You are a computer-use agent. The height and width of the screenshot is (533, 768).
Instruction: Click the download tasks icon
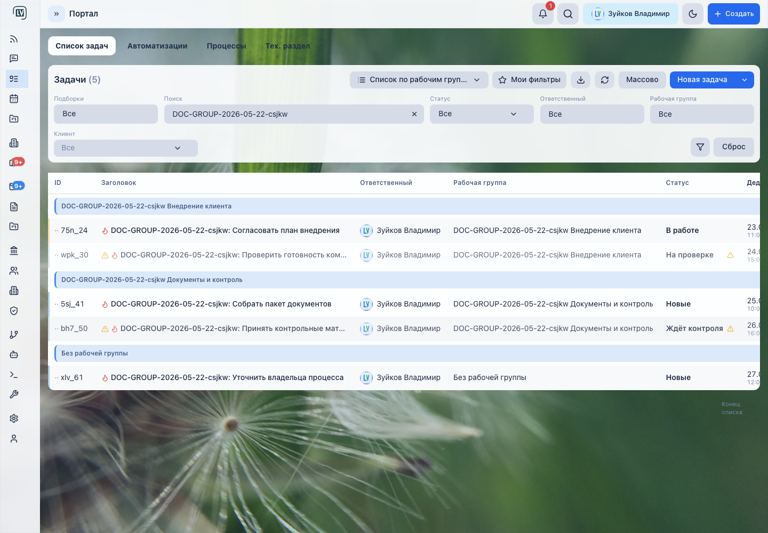581,80
